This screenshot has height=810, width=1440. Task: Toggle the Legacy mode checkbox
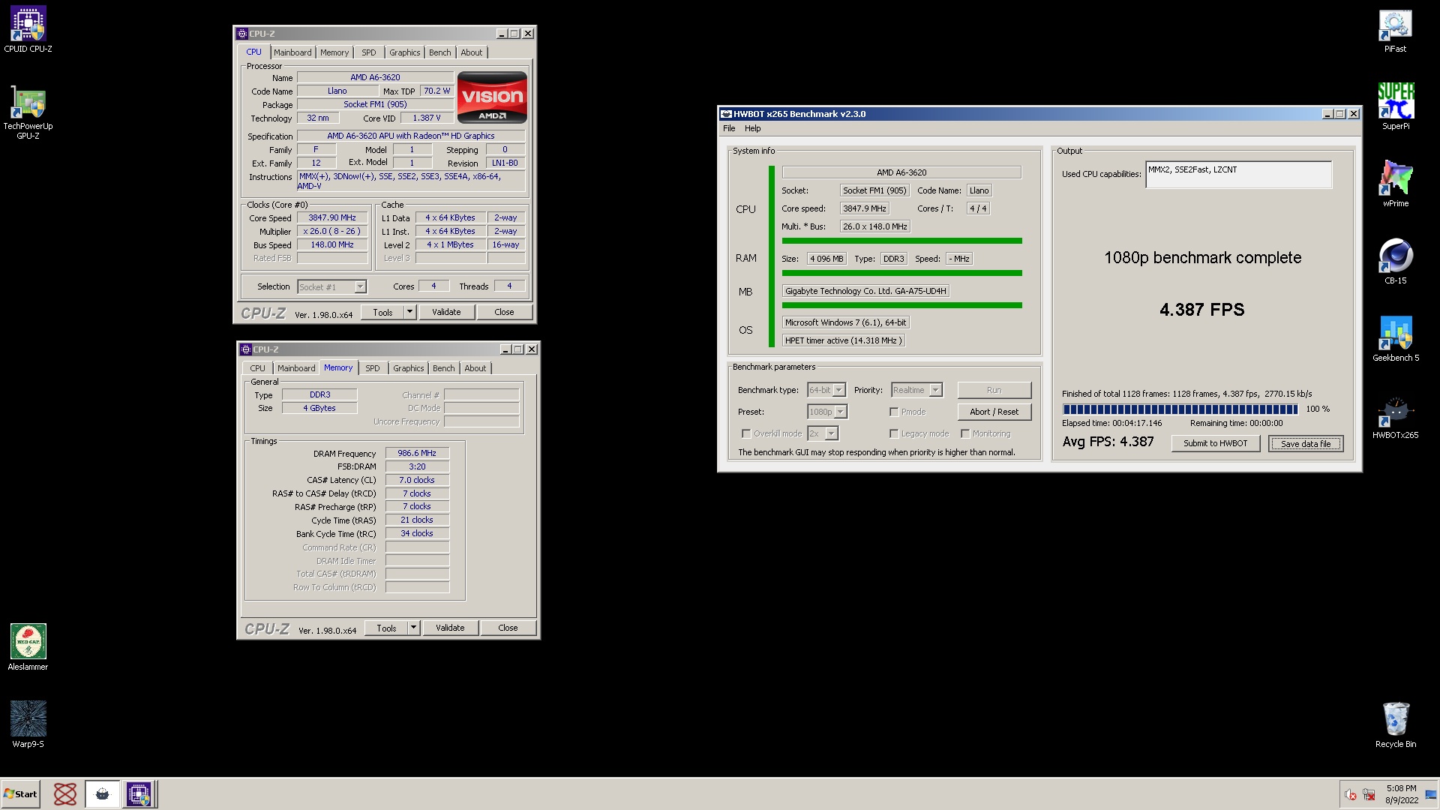[894, 433]
